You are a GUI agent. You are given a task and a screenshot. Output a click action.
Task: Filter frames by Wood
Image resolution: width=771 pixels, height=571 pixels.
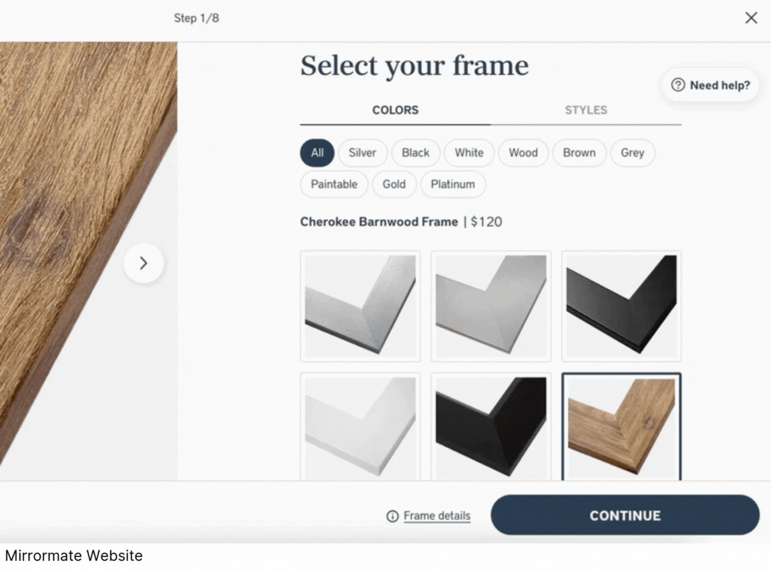[x=523, y=153]
